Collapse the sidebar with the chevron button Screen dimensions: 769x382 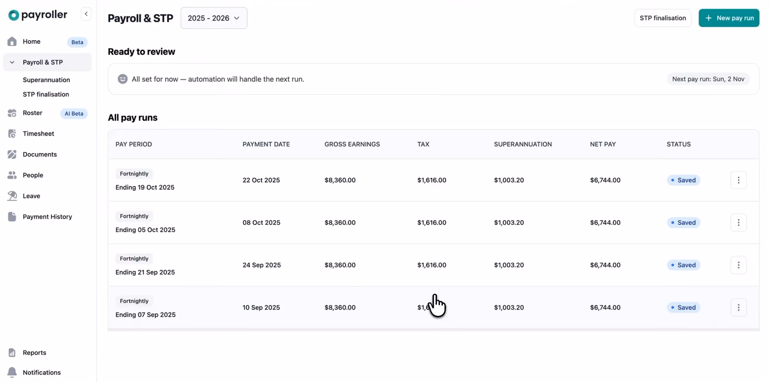point(86,14)
